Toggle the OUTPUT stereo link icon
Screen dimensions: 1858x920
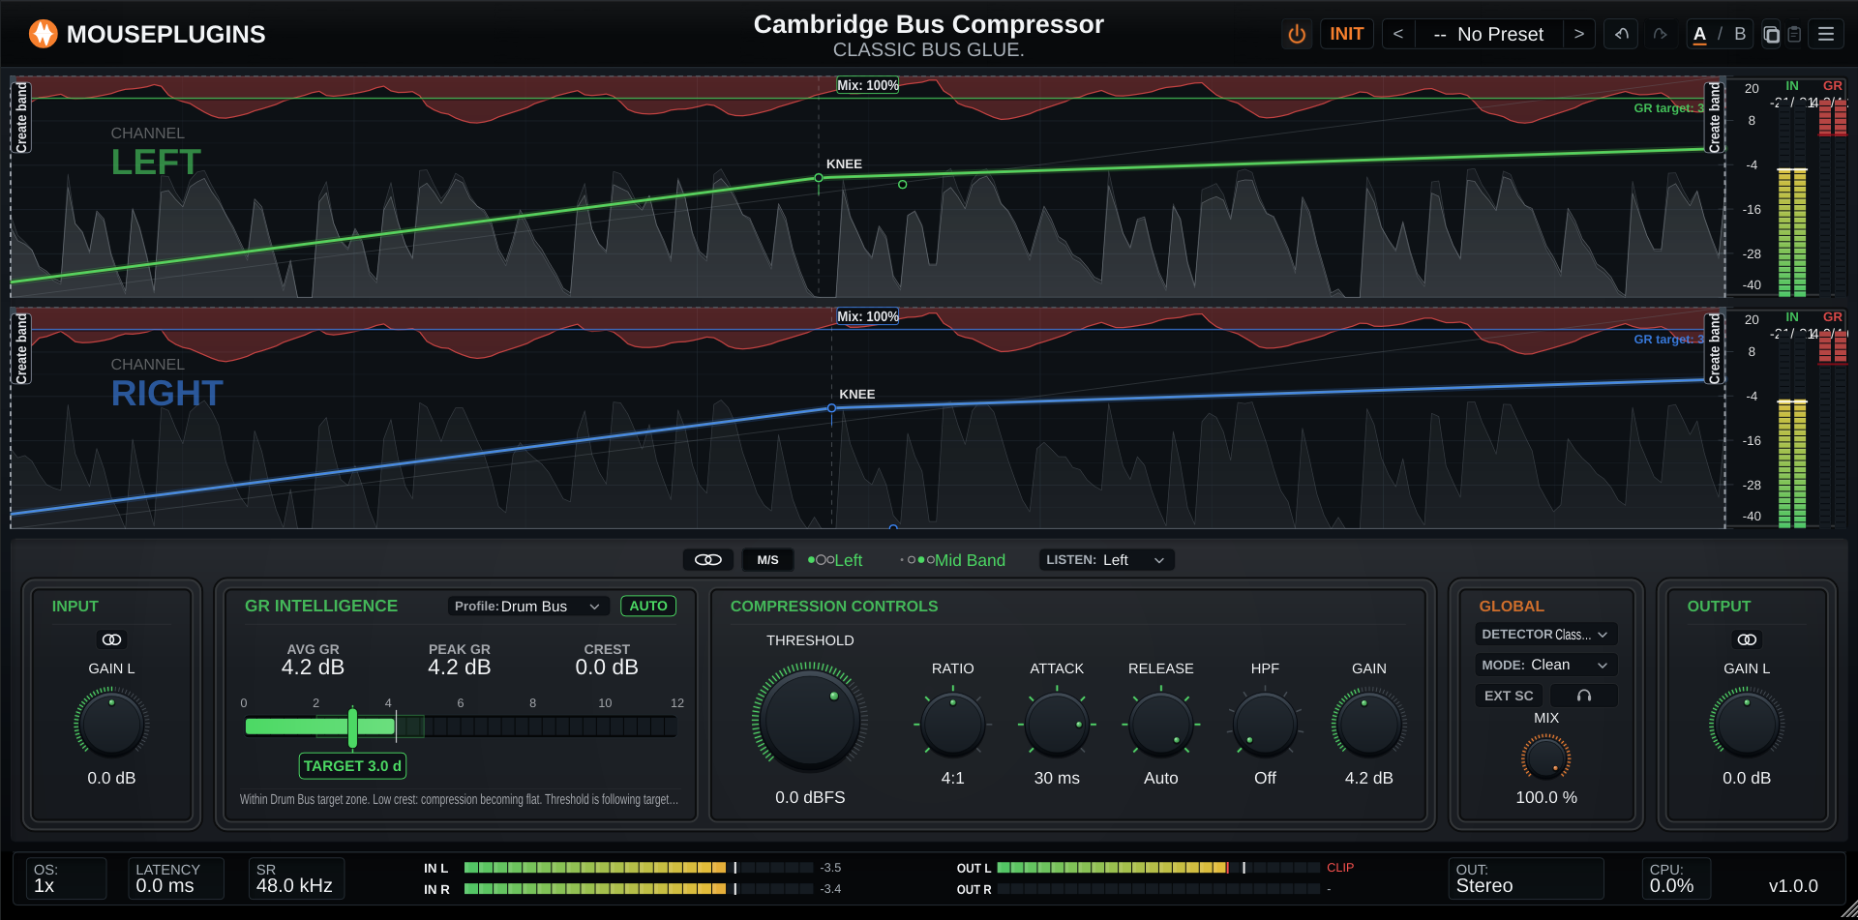(x=1747, y=639)
